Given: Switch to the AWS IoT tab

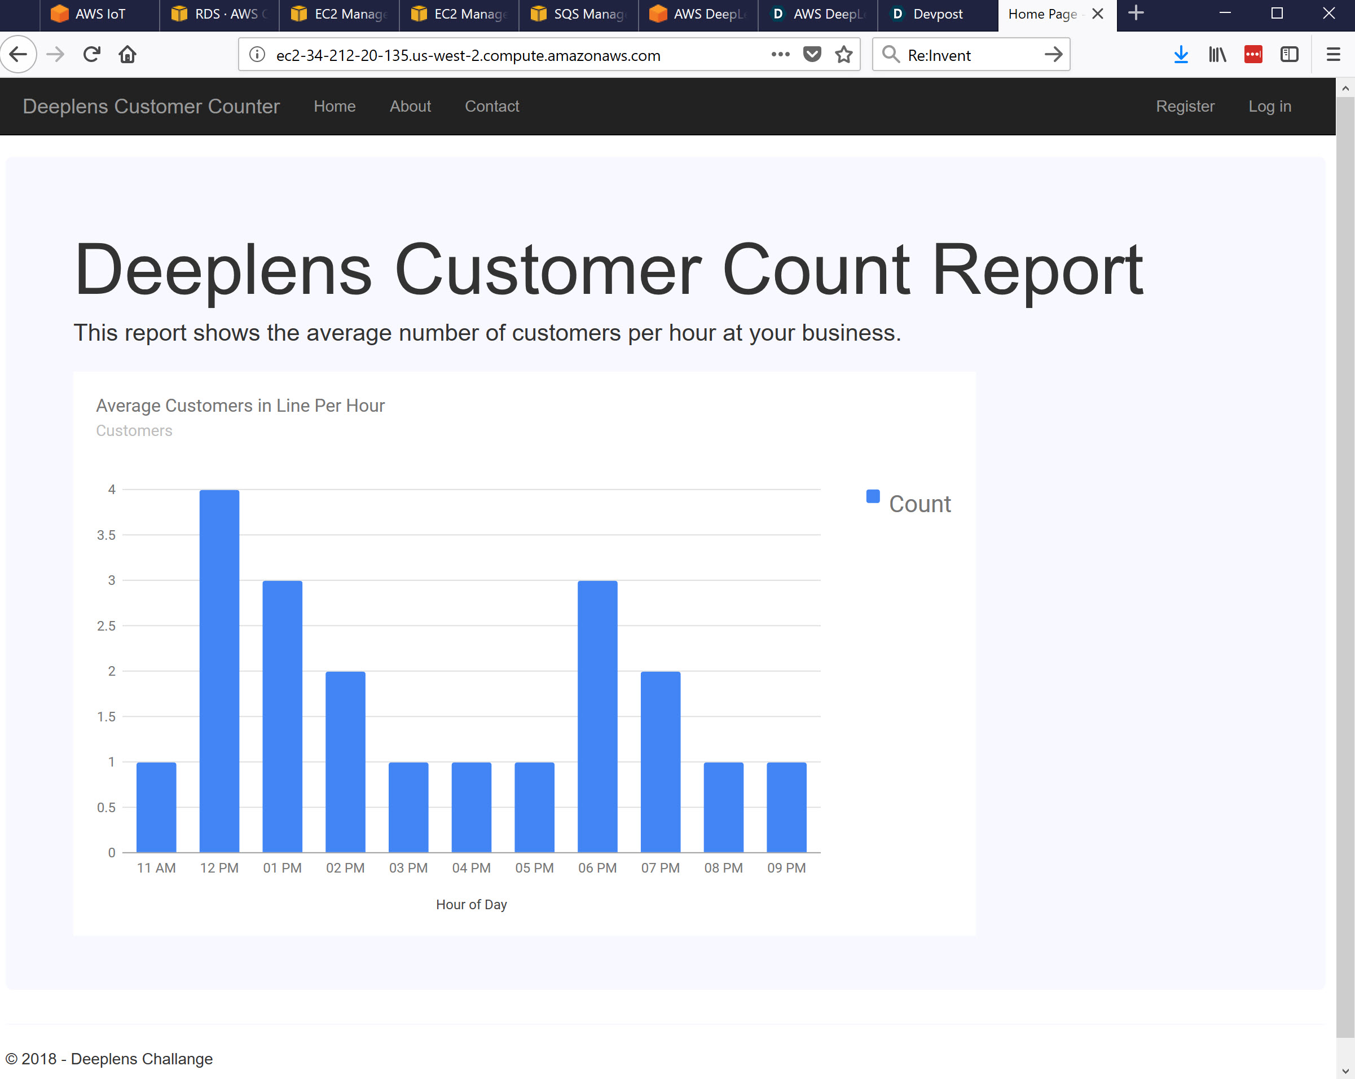Looking at the screenshot, I should [99, 14].
